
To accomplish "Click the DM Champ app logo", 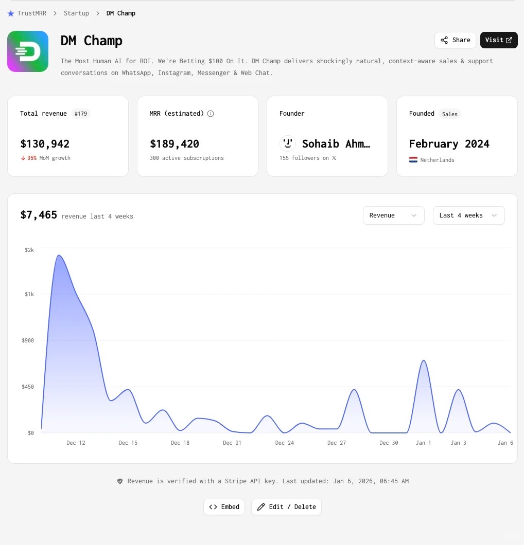I will [28, 51].
